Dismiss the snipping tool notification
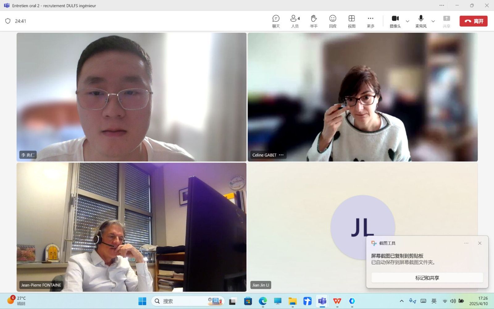 [x=480, y=243]
